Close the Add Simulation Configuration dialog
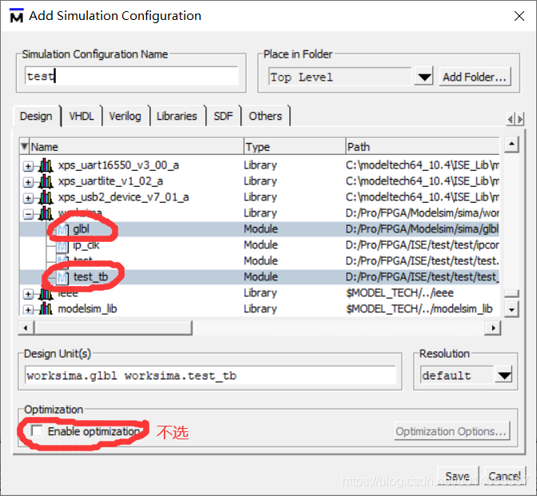Viewport: 537px width, 496px height. point(519,16)
